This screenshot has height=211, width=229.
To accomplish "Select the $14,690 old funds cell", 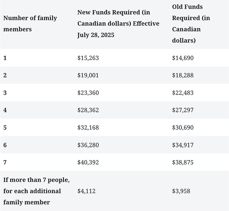I will click(x=183, y=58).
